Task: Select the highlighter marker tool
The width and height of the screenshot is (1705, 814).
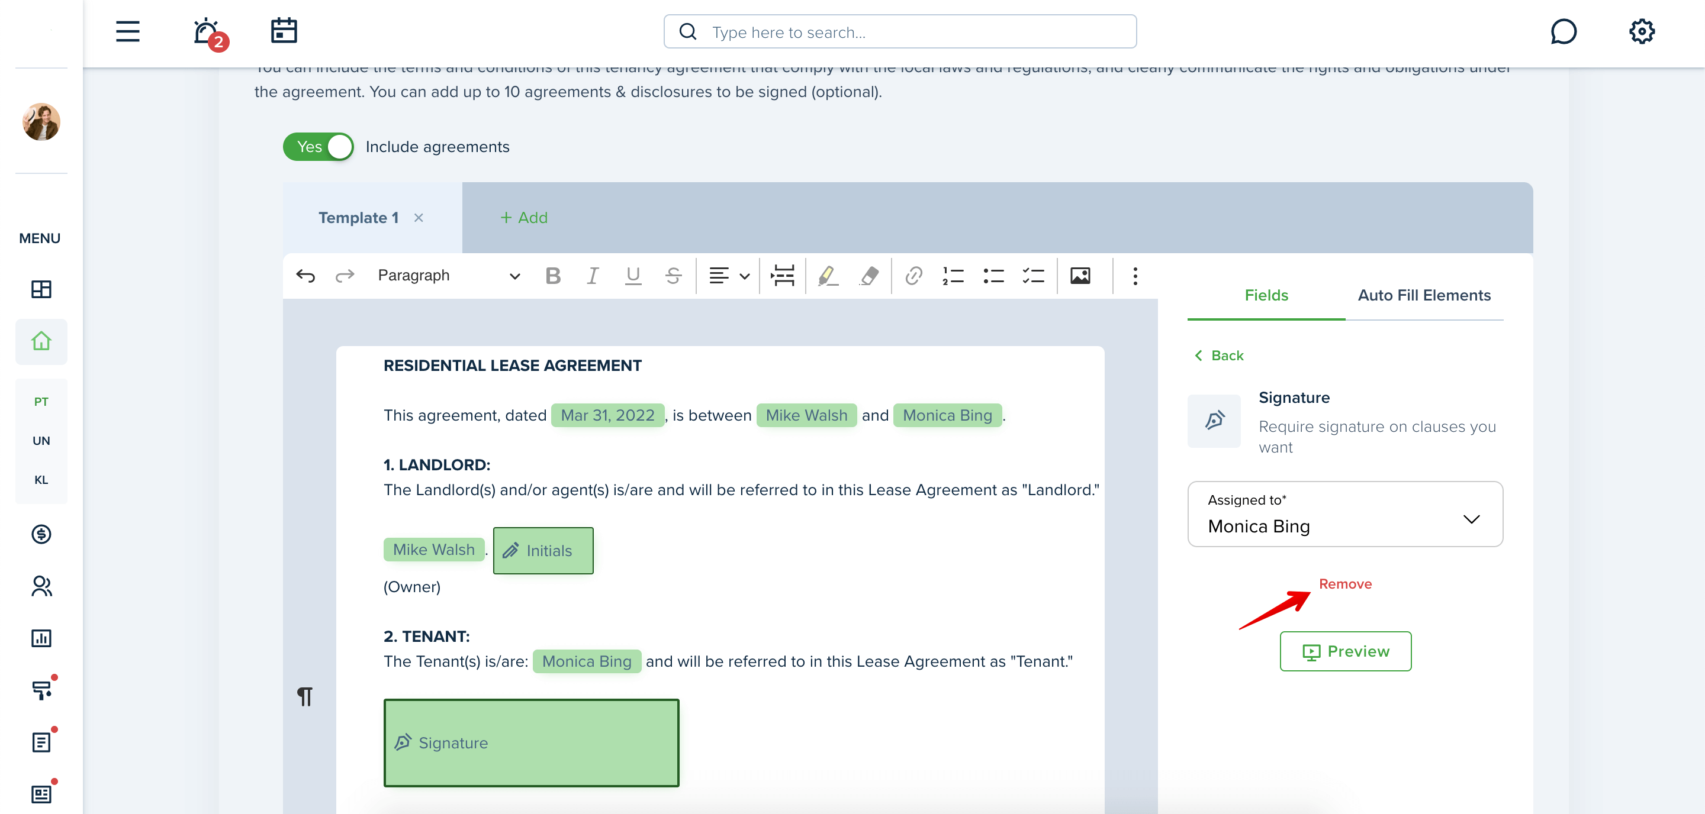Action: coord(828,276)
